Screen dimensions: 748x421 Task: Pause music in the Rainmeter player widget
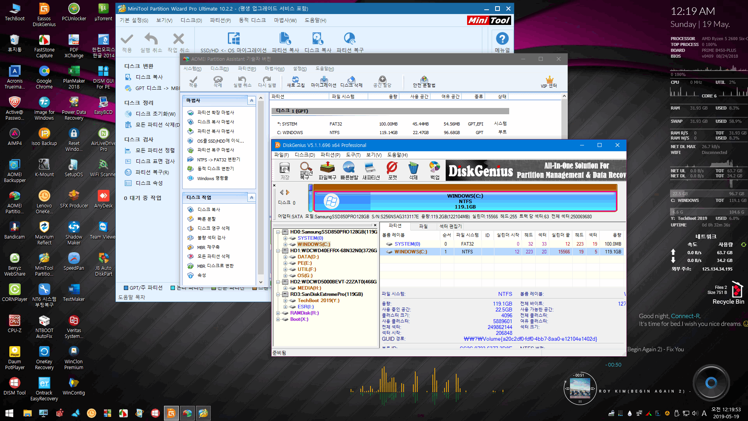click(580, 401)
